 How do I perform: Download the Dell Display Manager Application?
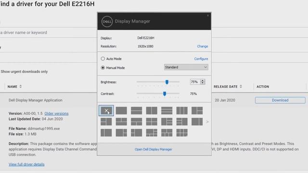tap(280, 100)
